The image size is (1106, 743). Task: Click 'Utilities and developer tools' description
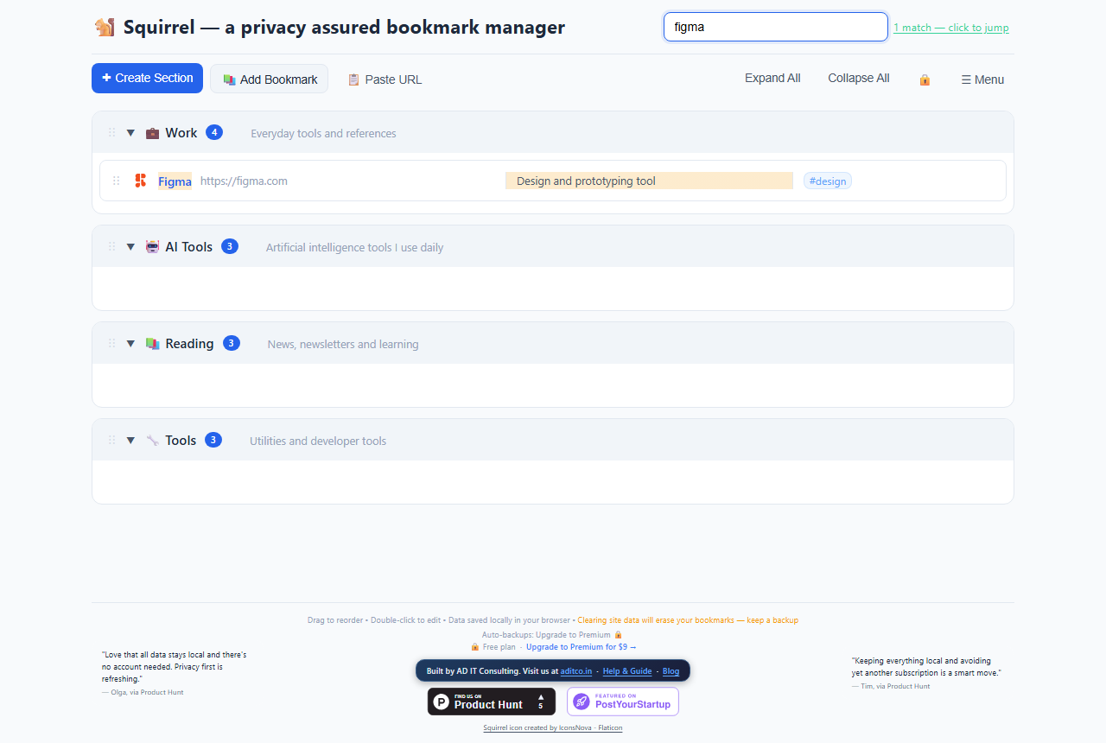tap(318, 441)
